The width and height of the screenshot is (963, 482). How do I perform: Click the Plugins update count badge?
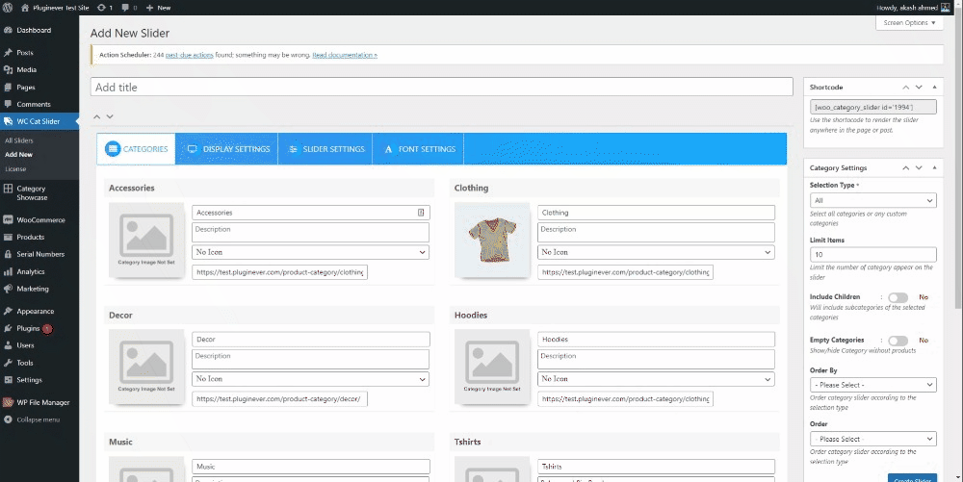pyautogui.click(x=47, y=329)
